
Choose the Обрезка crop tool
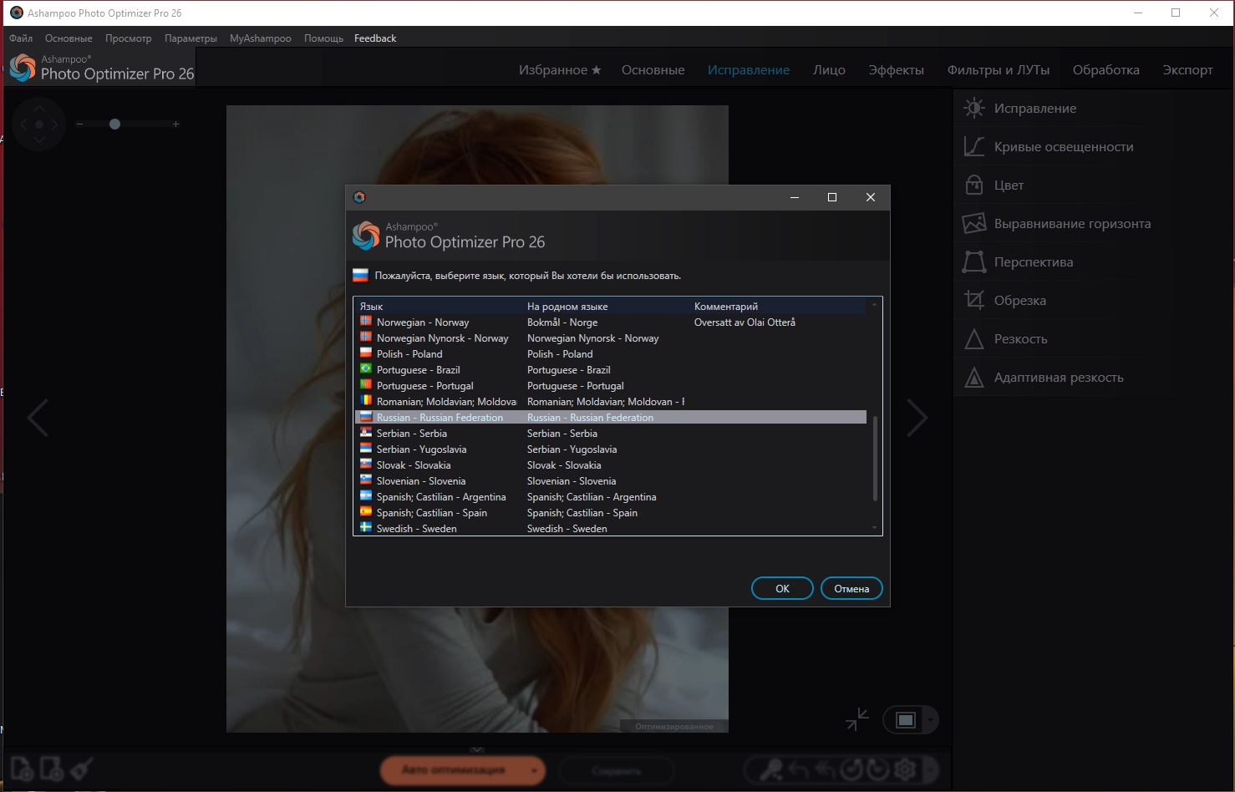[x=1005, y=301]
